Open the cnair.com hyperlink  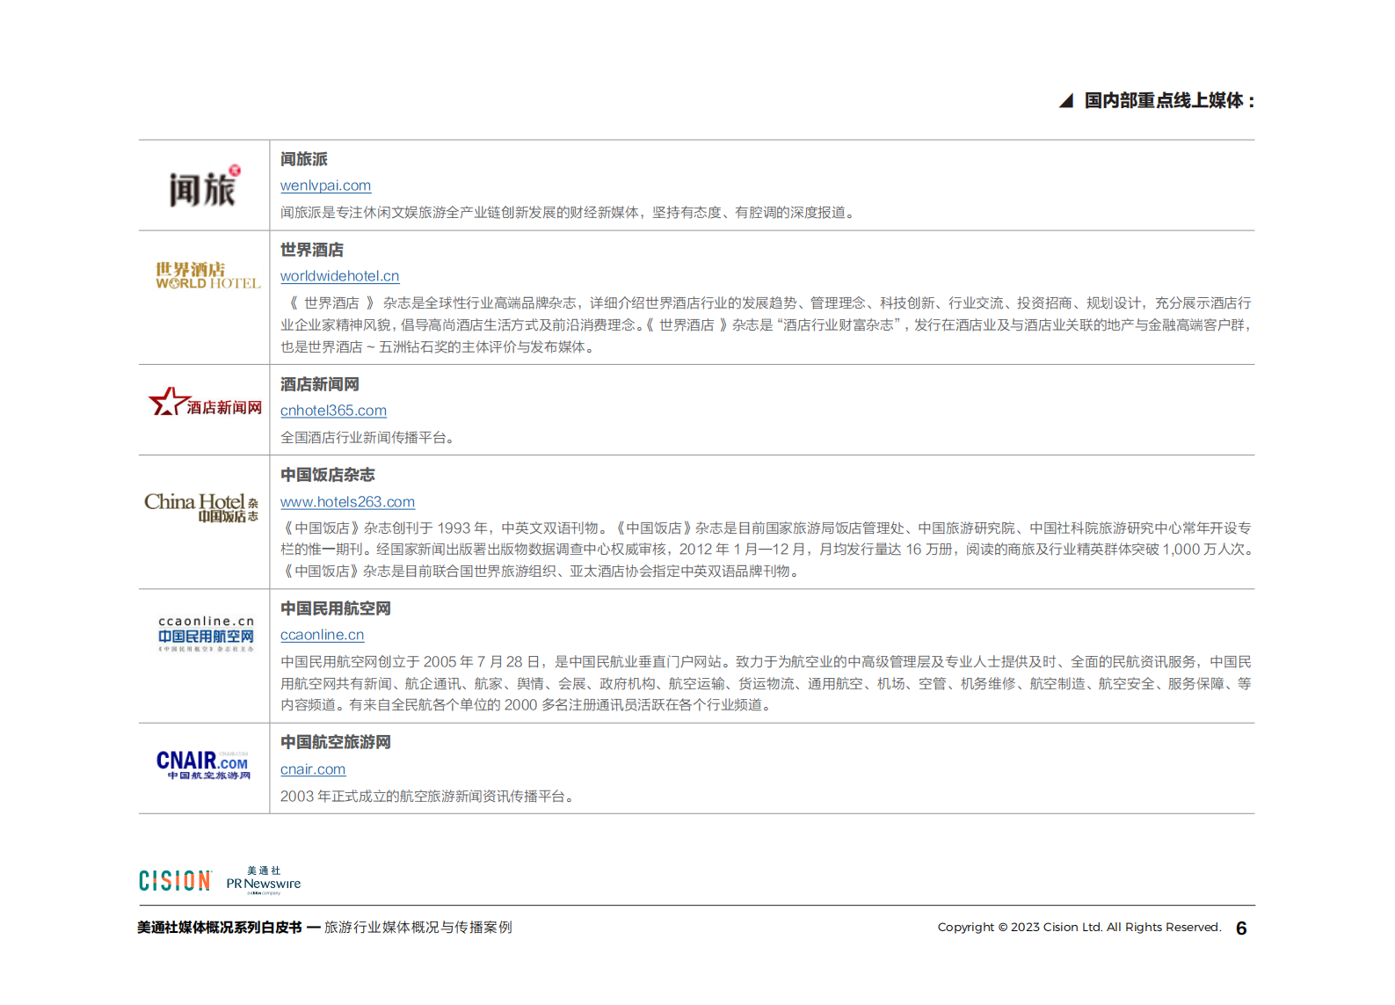tap(313, 769)
